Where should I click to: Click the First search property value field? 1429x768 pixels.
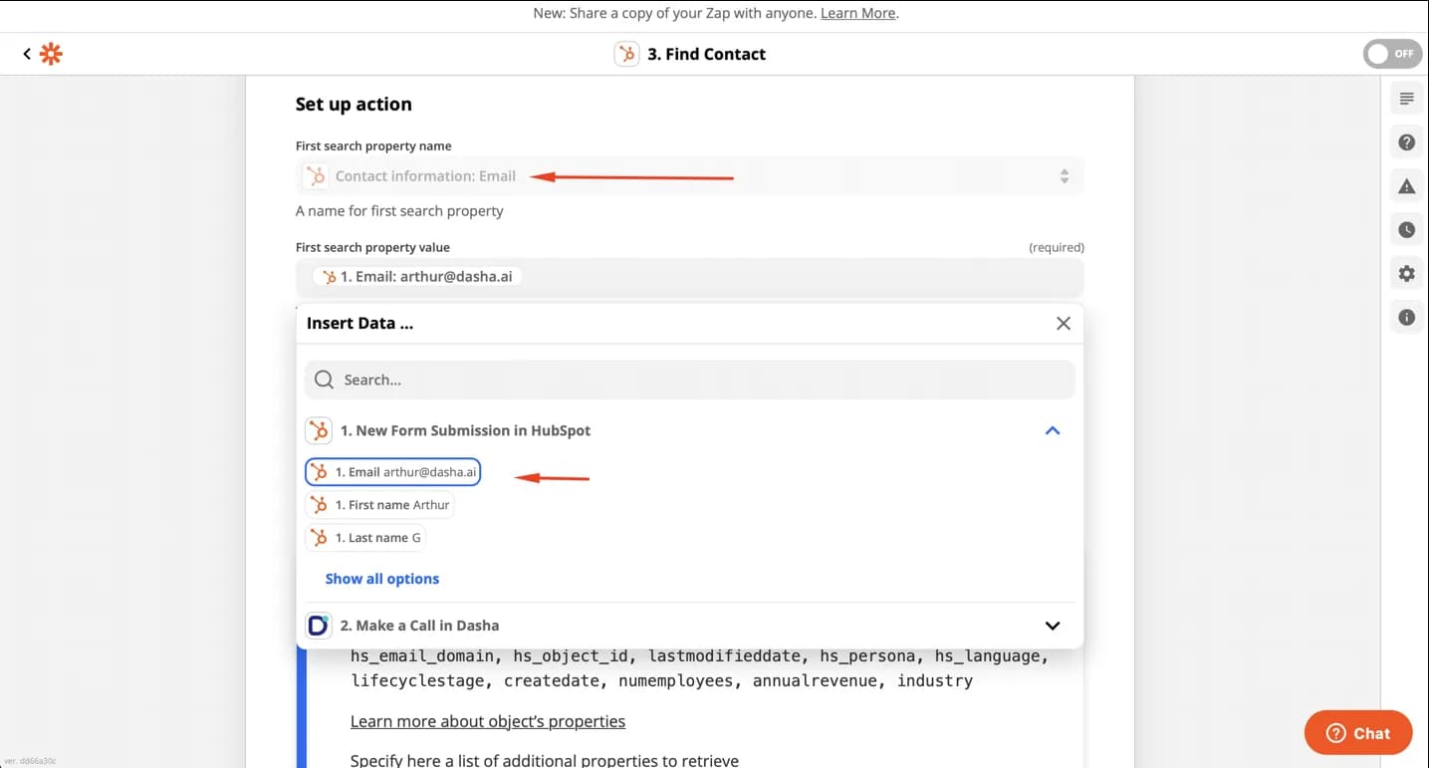(689, 277)
